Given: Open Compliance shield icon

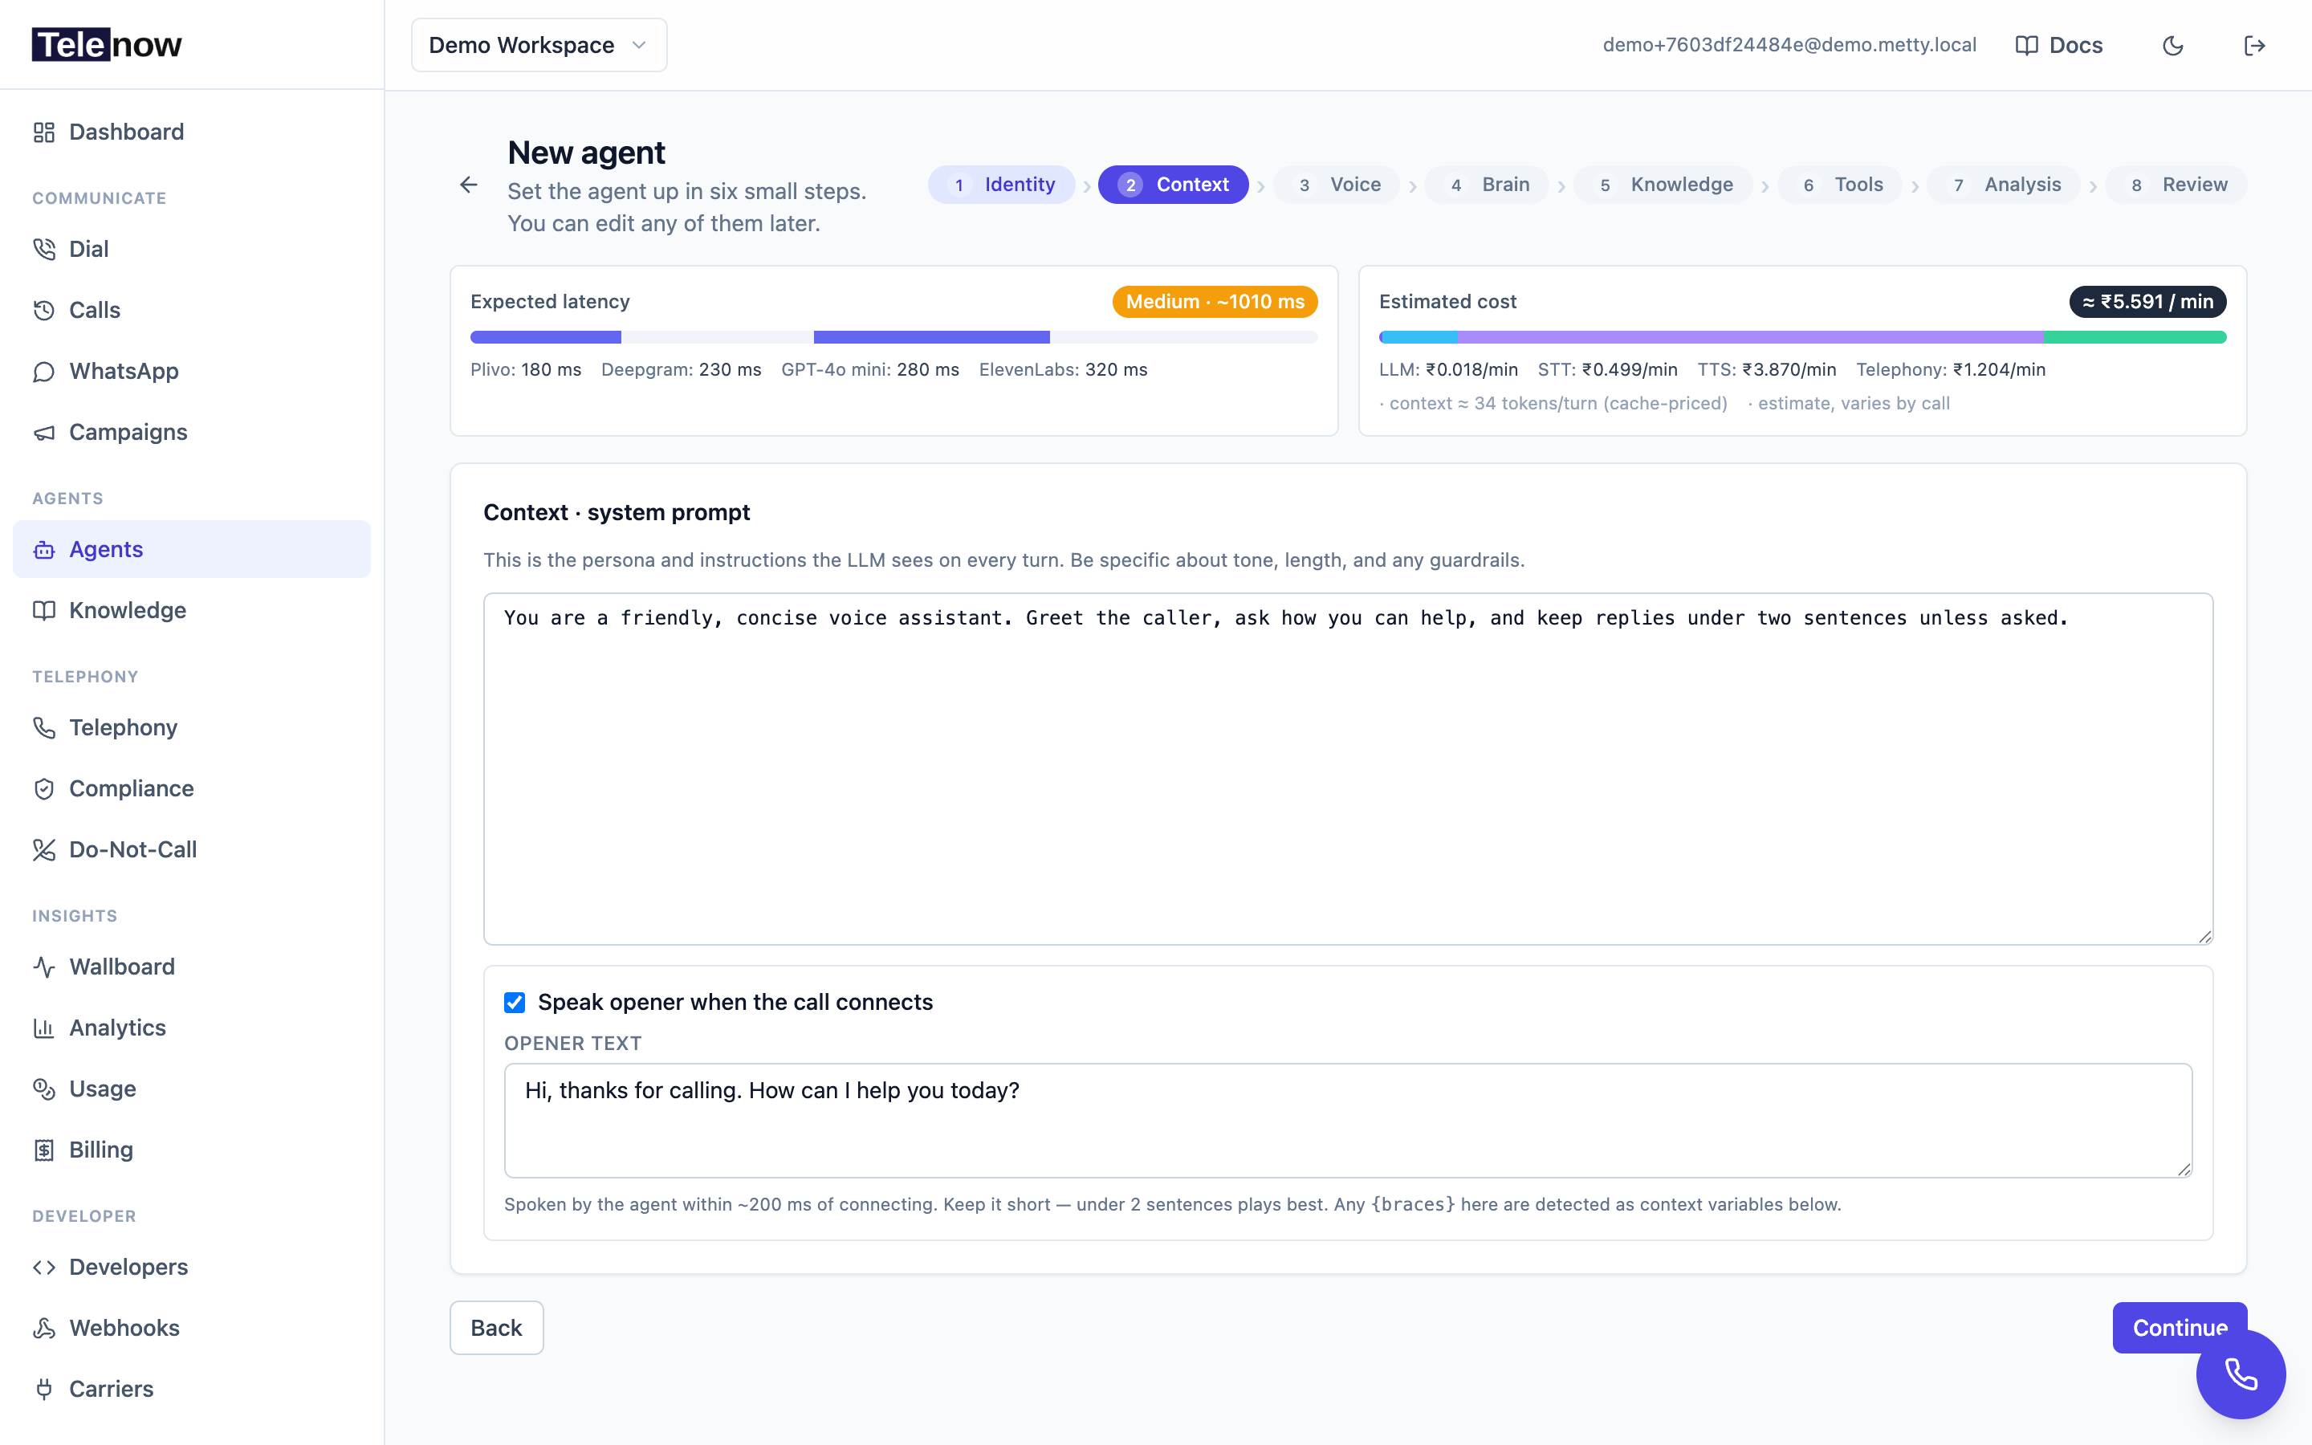Looking at the screenshot, I should click(x=44, y=789).
